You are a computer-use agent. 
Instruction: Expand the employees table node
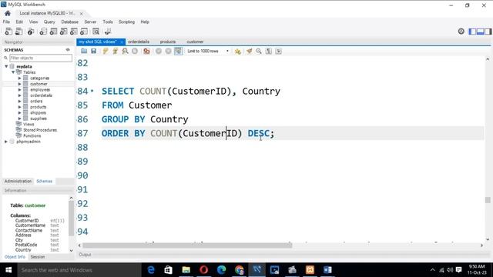pos(19,89)
